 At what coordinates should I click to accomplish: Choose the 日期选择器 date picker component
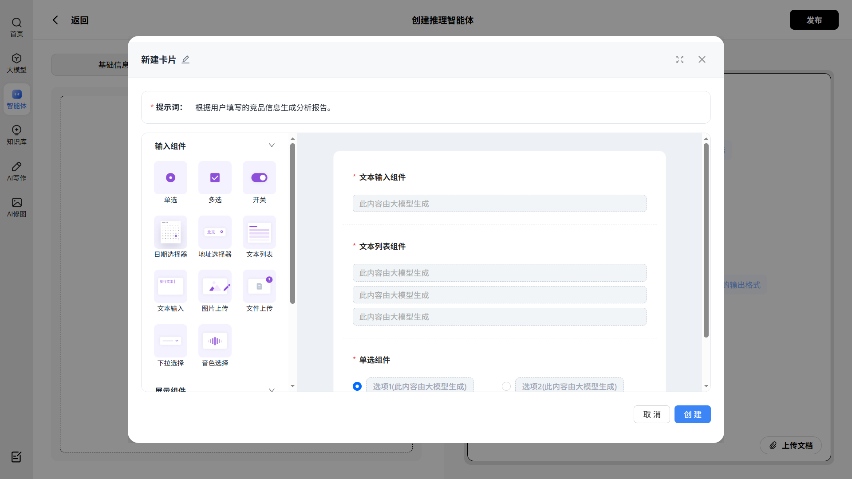pos(170,232)
